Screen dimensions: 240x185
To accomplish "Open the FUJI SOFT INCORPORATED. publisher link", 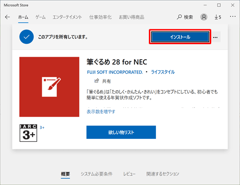I will click(115, 72).
